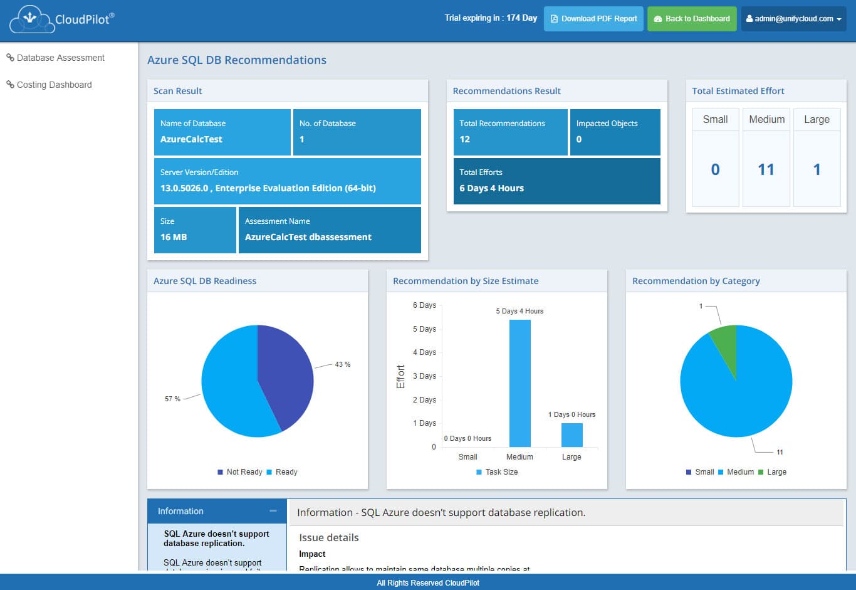The height and width of the screenshot is (590, 856).
Task: Click the PDF icon in Download PDF Report
Action: (x=554, y=19)
